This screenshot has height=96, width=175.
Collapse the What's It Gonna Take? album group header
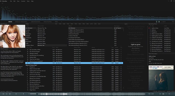[x=31, y=65]
